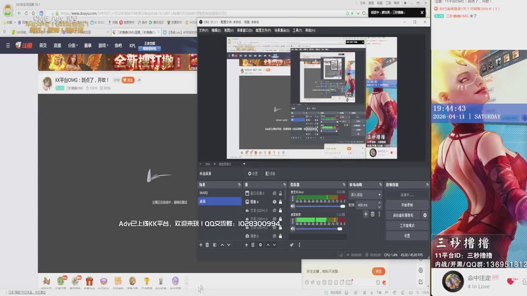Select the WAR3 scene in list
This screenshot has width=527, height=296.
pos(219,193)
